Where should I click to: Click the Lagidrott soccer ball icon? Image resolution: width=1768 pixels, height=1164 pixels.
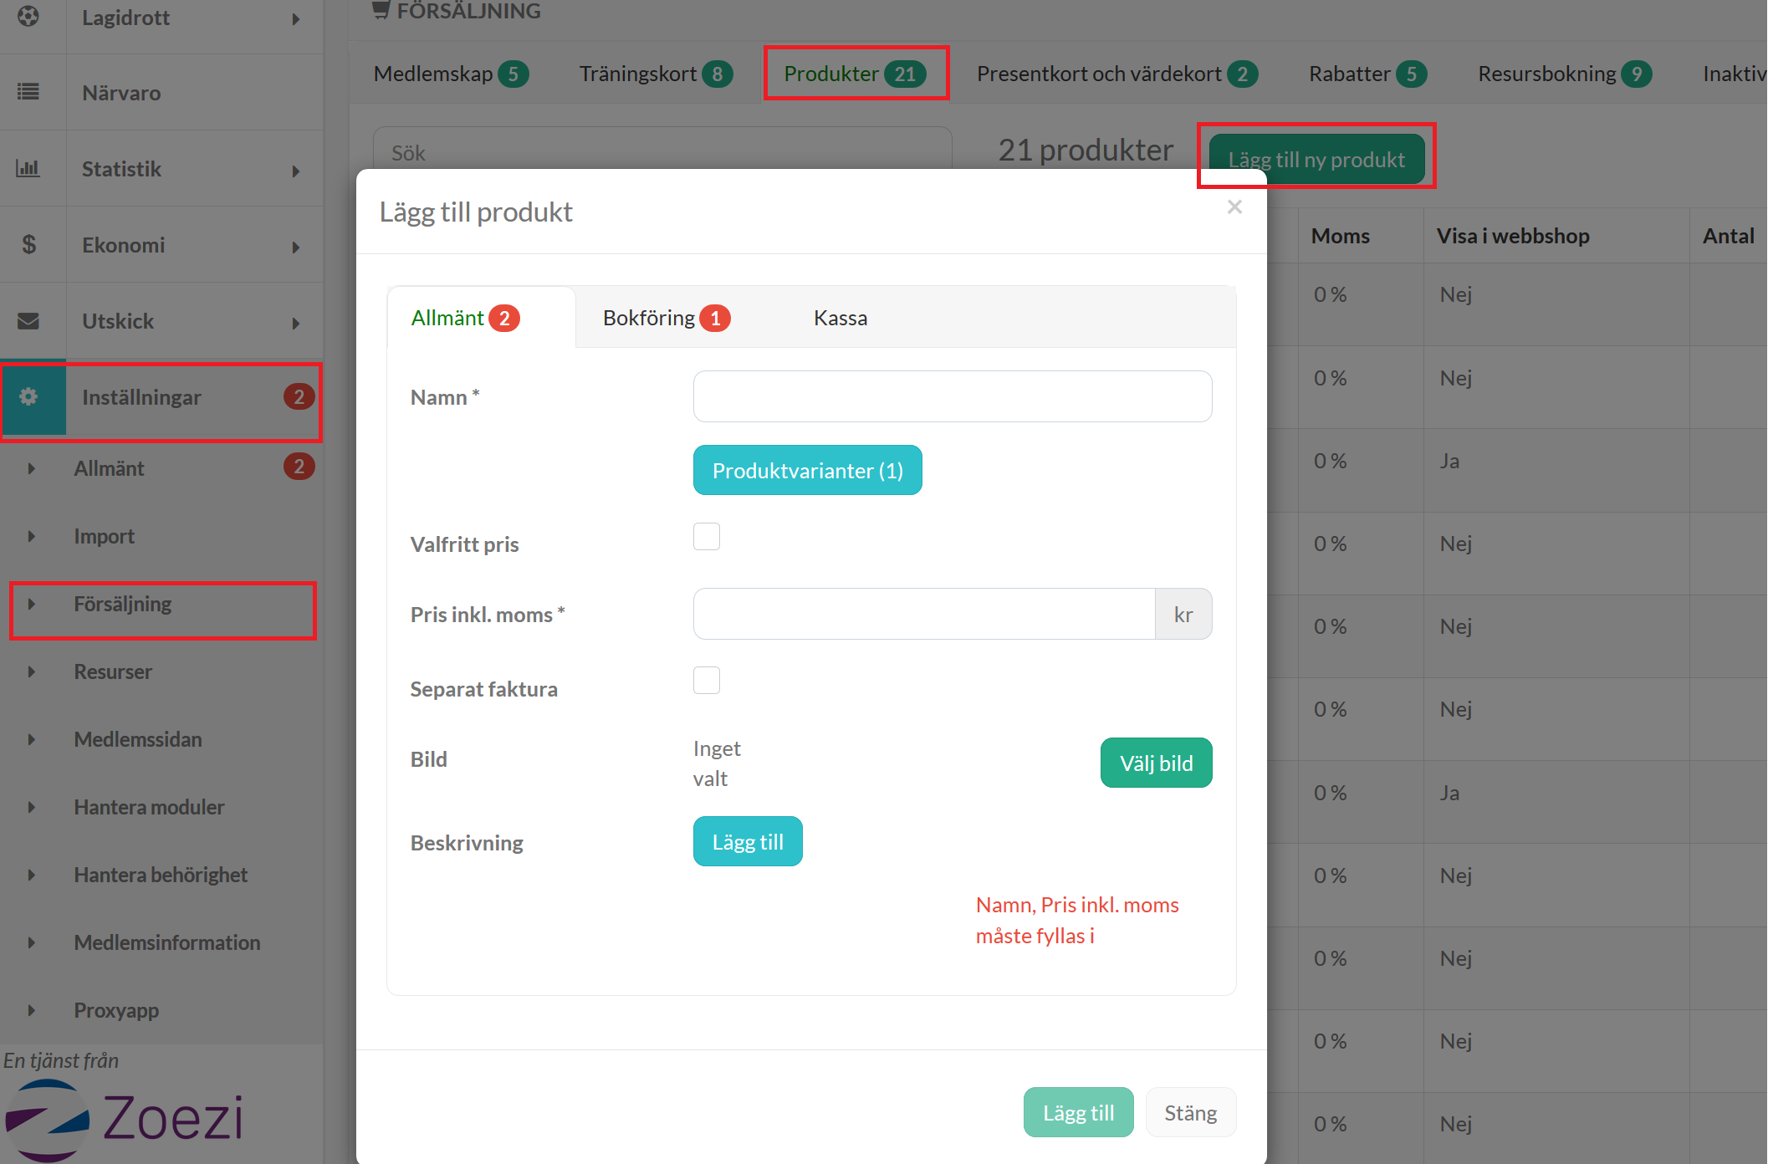click(x=28, y=17)
